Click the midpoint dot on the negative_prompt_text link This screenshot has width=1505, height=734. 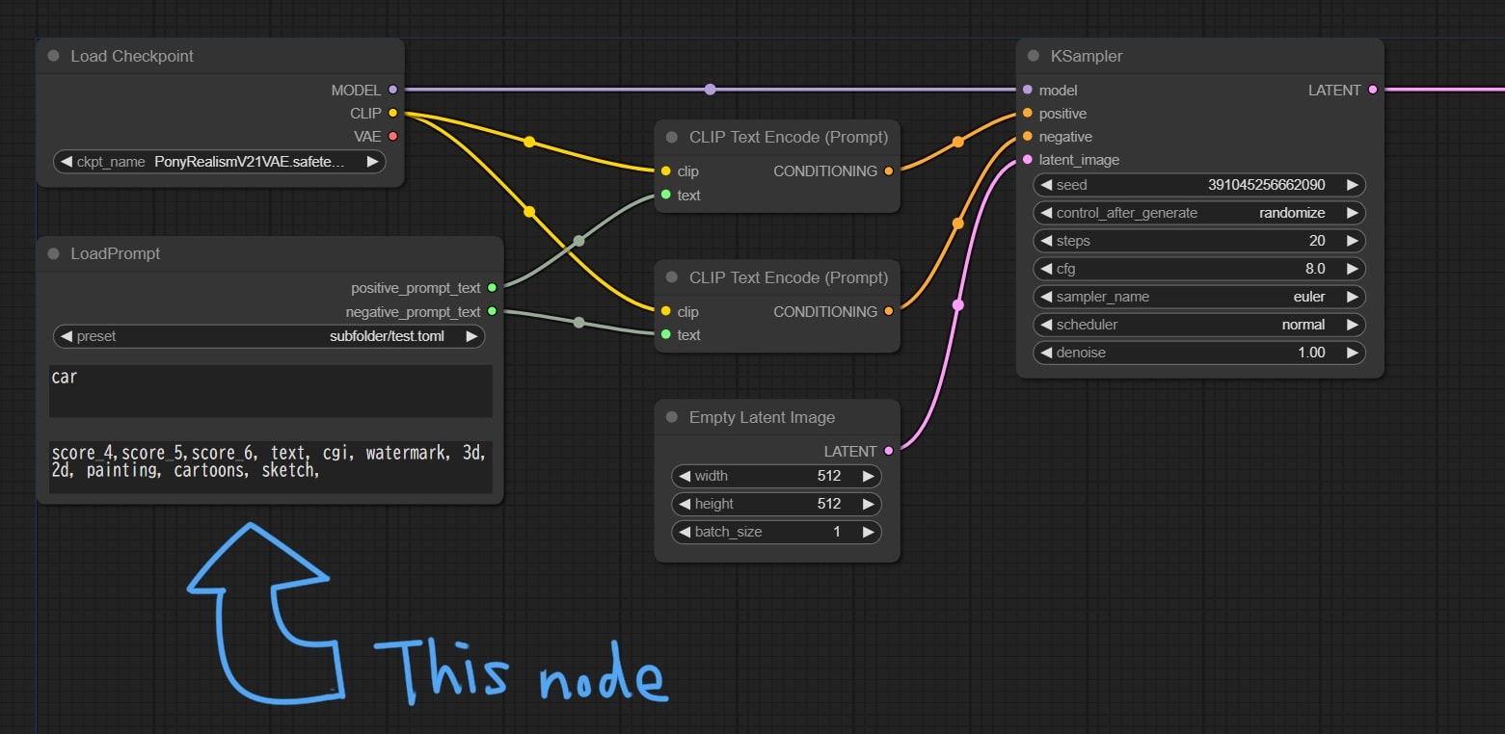point(578,323)
